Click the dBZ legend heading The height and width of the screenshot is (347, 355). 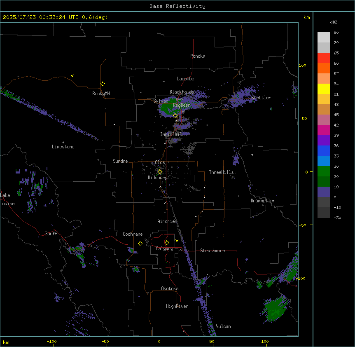(334, 22)
